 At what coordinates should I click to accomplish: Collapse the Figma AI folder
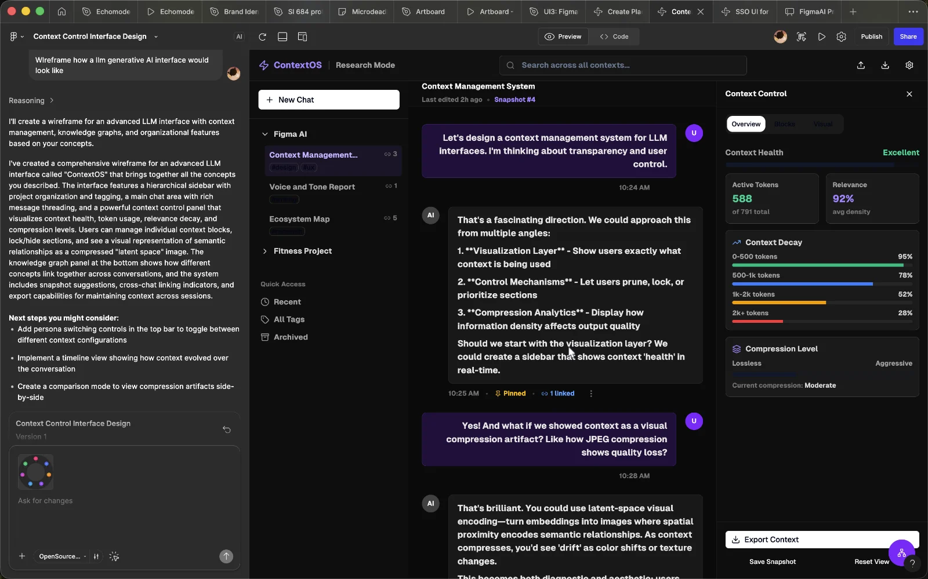coord(265,134)
